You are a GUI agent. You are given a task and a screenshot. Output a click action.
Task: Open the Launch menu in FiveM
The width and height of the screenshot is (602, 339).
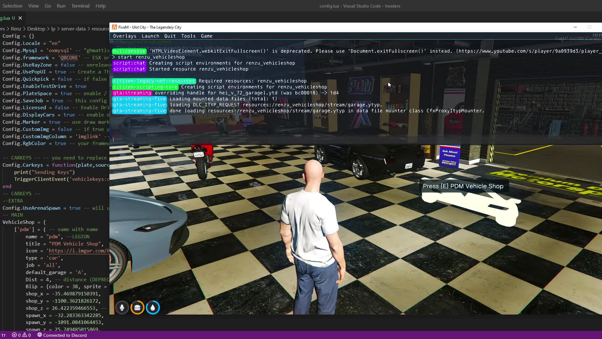pyautogui.click(x=150, y=36)
